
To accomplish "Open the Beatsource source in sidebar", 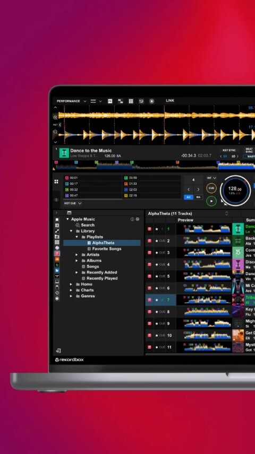I will pyautogui.click(x=57, y=270).
